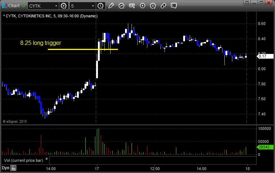Screen dimensions: 275x173
Task: Click the date 17 on the time axis
Action: (97, 169)
